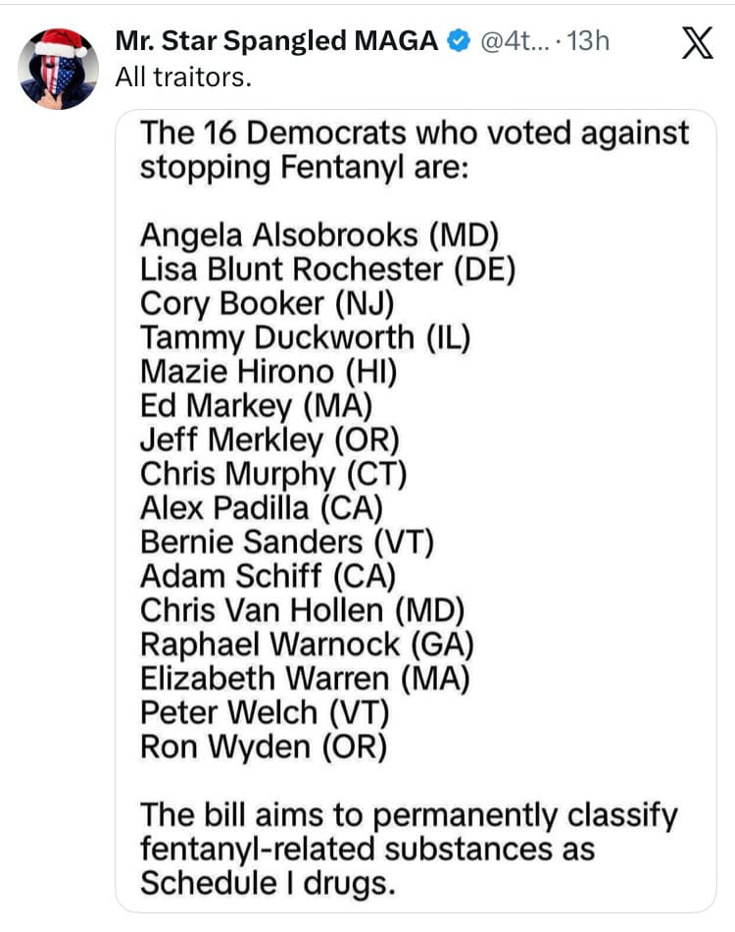Click the Bernie Sanders (VT) line
The image size is (735, 932).
pyautogui.click(x=287, y=542)
